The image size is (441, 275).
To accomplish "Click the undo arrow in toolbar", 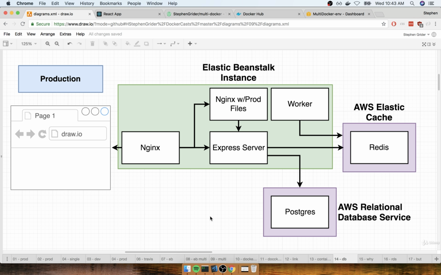I will click(70, 44).
